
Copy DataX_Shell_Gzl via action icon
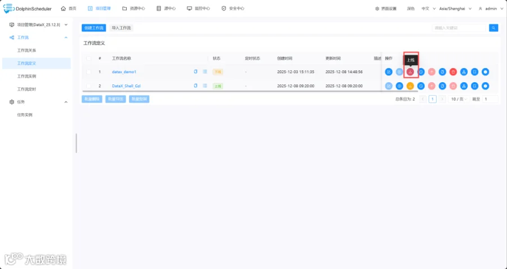(x=442, y=86)
